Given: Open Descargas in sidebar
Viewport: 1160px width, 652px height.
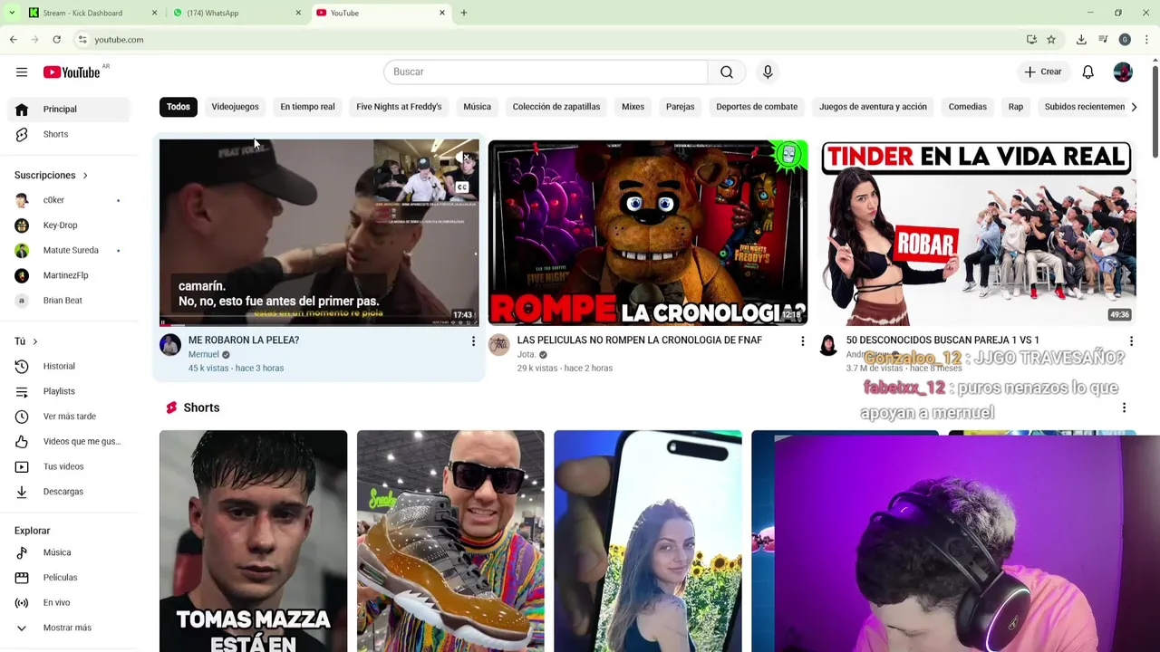Looking at the screenshot, I should 71,492.
